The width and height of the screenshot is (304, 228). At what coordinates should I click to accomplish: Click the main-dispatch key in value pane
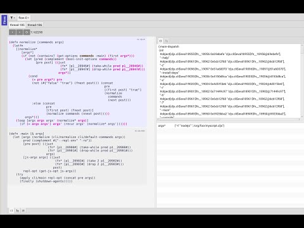pos(169,46)
